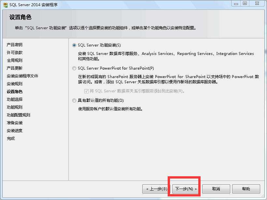This screenshot has height=200, width=267.
Task: Select the 功能选择 step in sidebar
Action: click(x=14, y=99)
